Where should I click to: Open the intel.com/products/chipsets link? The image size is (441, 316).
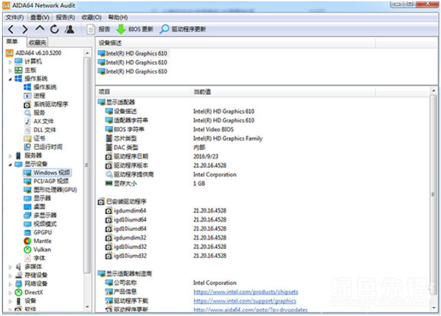(246, 292)
